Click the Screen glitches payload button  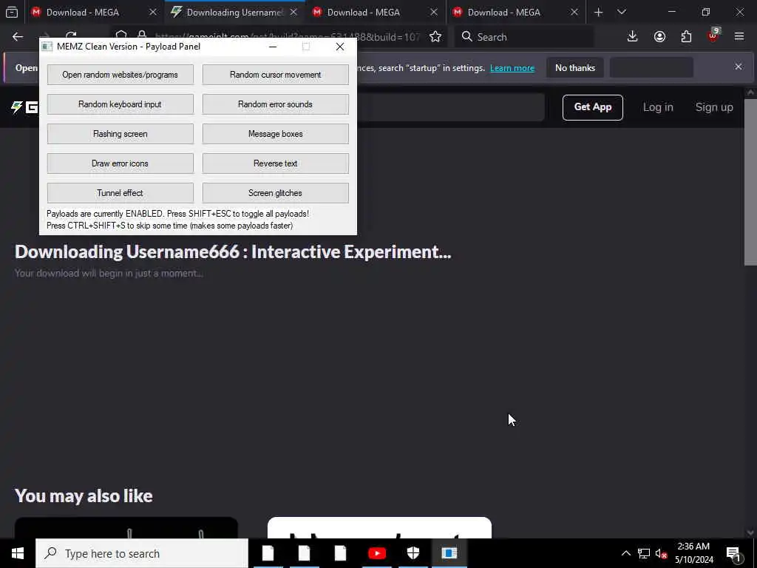tap(275, 193)
